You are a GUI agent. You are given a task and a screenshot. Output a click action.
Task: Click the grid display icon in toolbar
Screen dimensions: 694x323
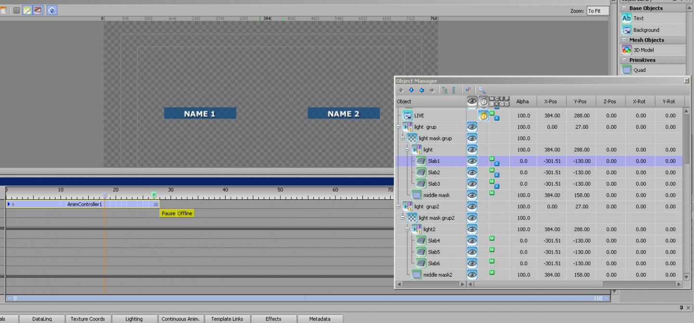16,10
